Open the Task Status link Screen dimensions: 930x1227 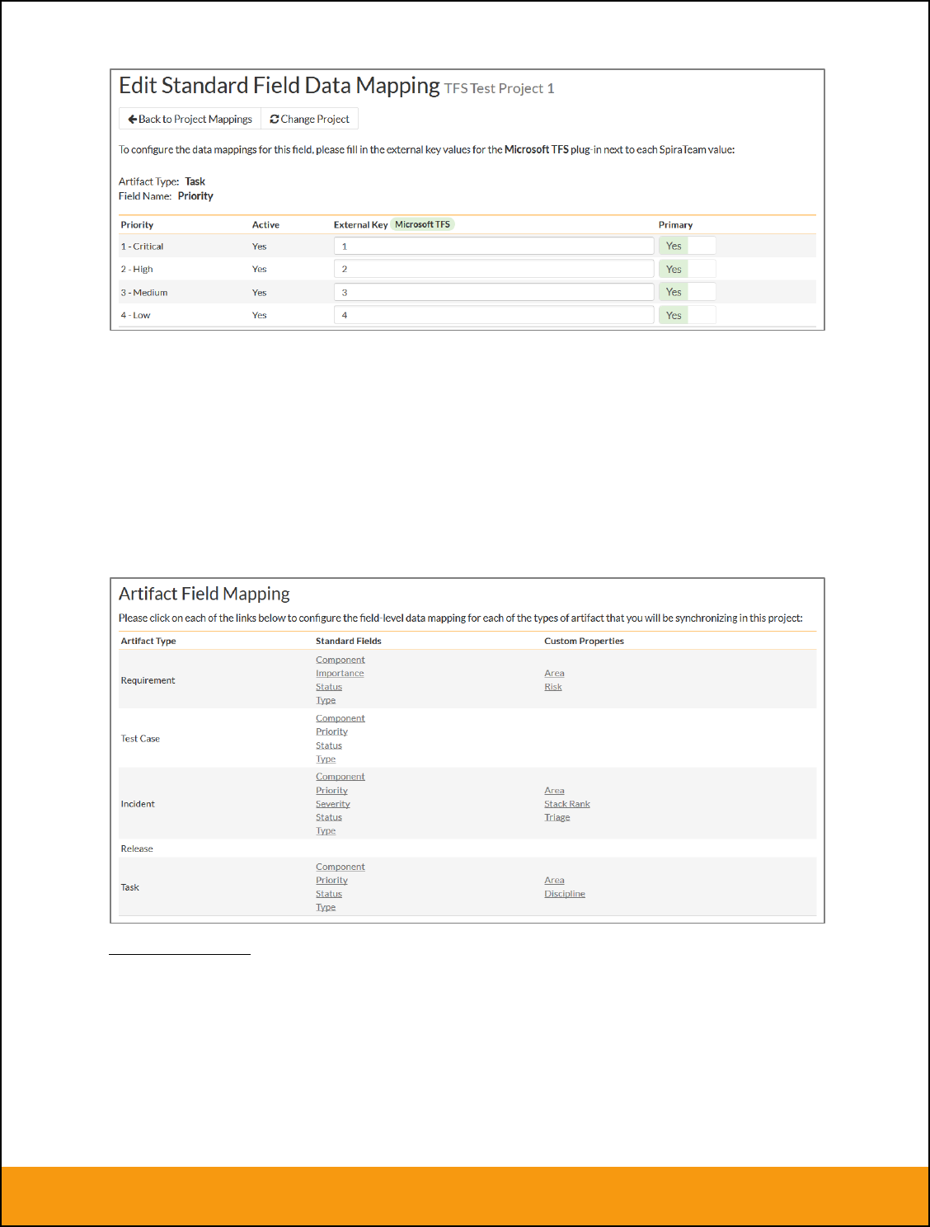click(x=328, y=894)
